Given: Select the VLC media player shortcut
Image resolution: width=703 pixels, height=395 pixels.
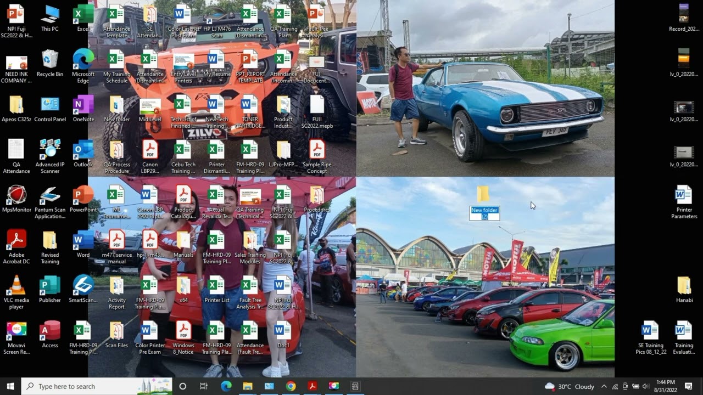Looking at the screenshot, I should pos(16,293).
